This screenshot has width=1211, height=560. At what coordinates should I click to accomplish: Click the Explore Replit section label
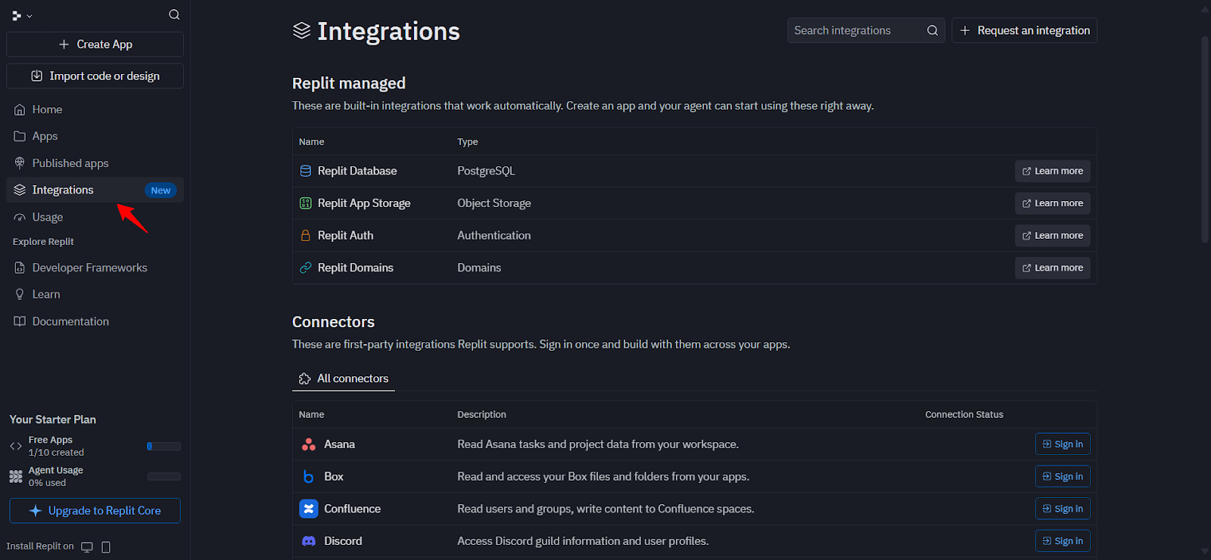(43, 242)
